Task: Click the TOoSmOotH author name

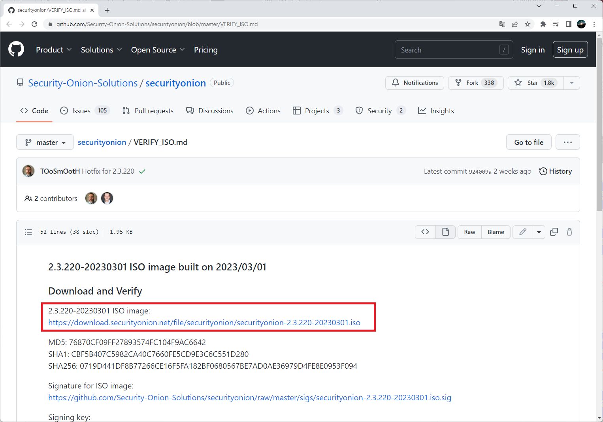Action: click(x=60, y=171)
